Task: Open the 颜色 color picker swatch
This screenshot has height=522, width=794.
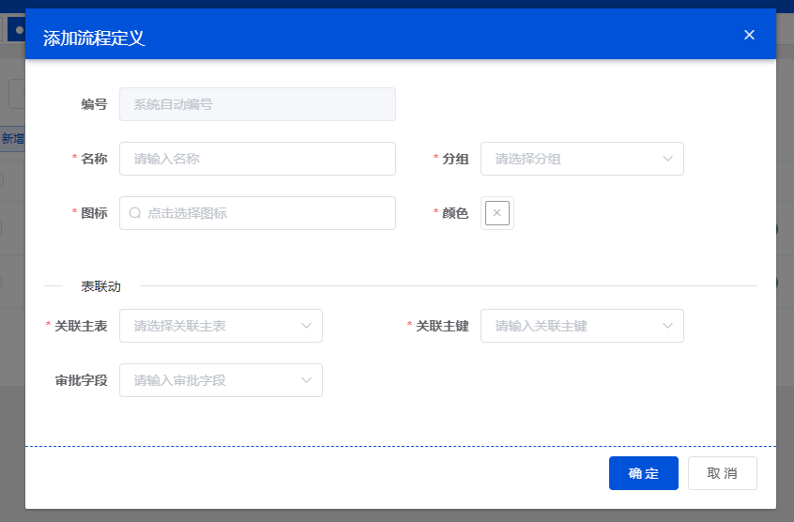Action: pyautogui.click(x=496, y=213)
